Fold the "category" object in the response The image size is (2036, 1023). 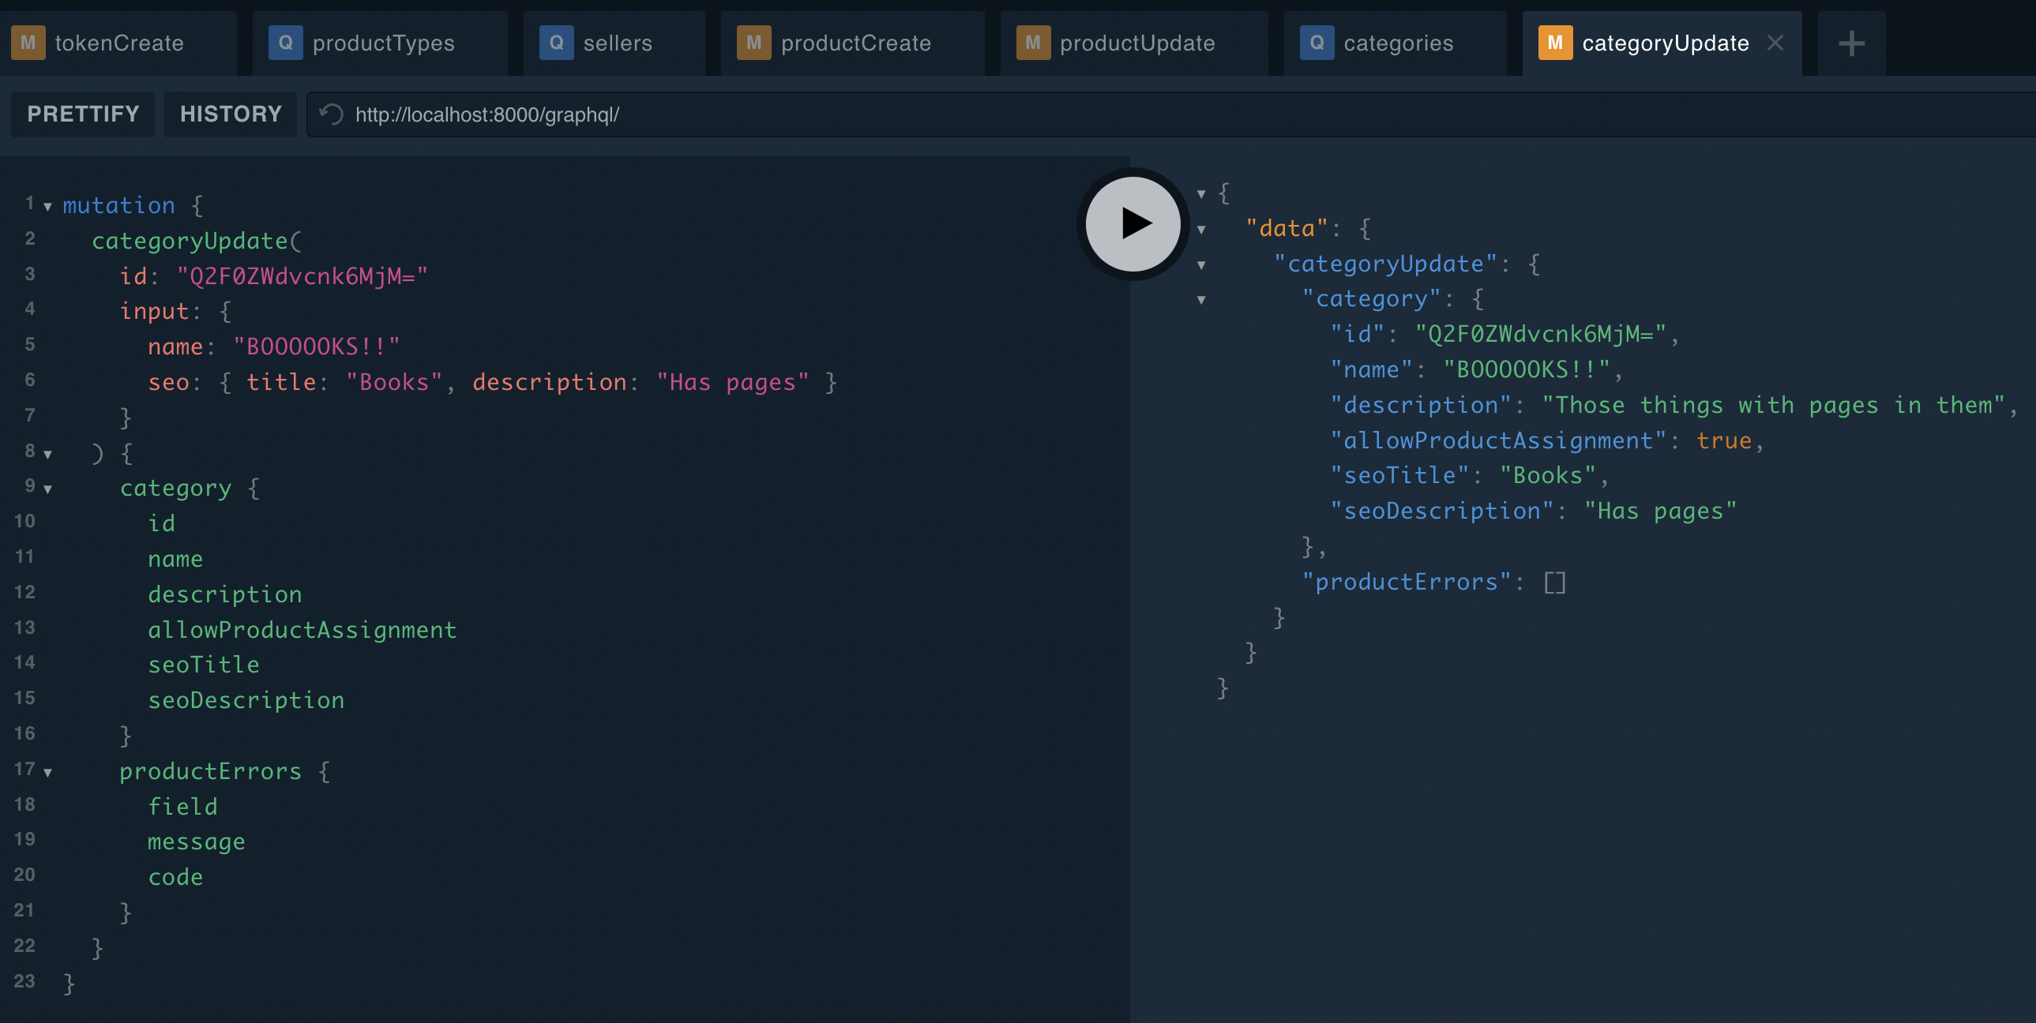pos(1201,300)
